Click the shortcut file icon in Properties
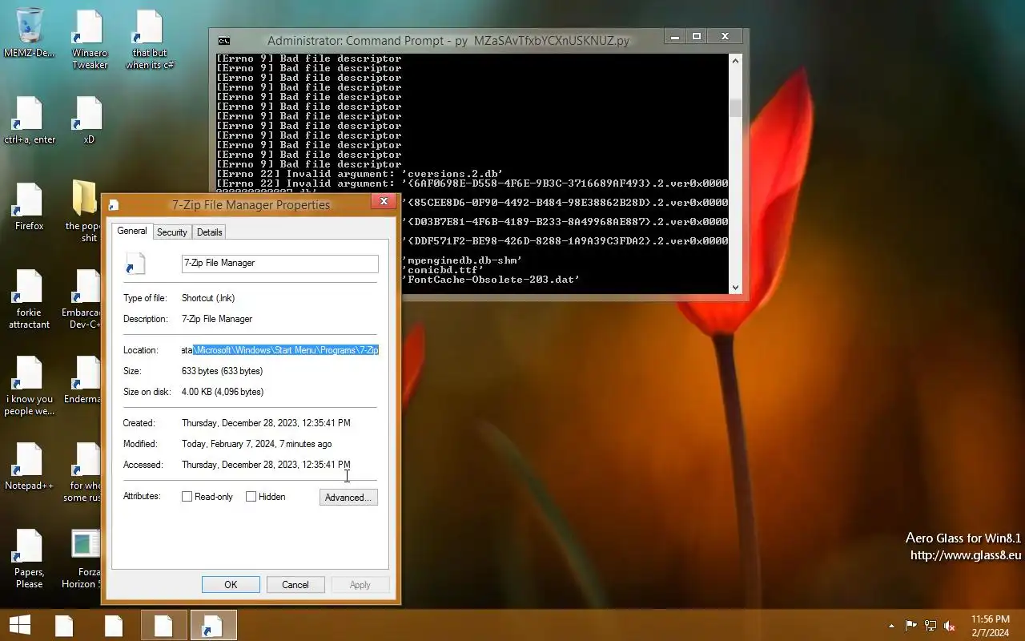The width and height of the screenshot is (1025, 641). tap(135, 264)
